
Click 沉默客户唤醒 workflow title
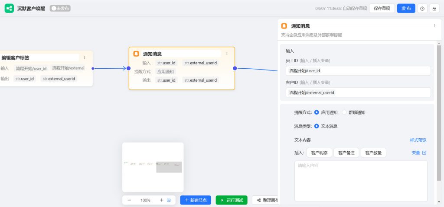click(x=31, y=9)
